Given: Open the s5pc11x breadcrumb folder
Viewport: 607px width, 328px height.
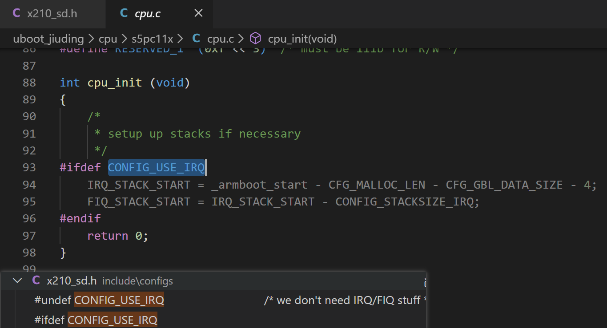Looking at the screenshot, I should 152,39.
